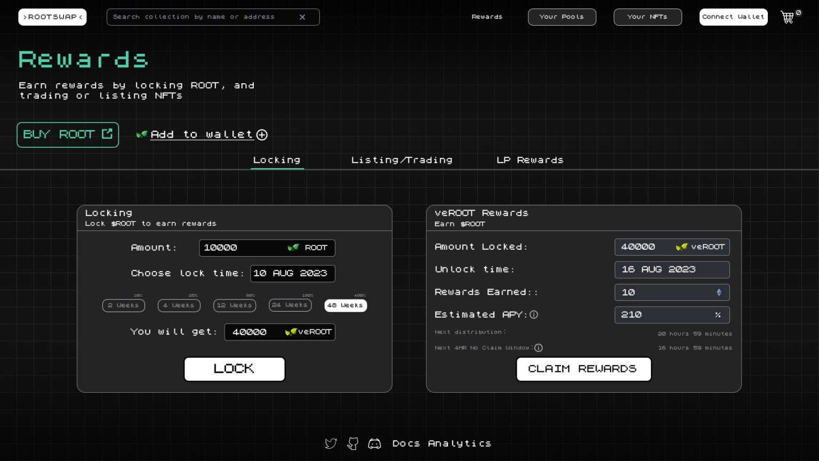Open the shopping cart
This screenshot has height=461, width=819.
point(788,17)
